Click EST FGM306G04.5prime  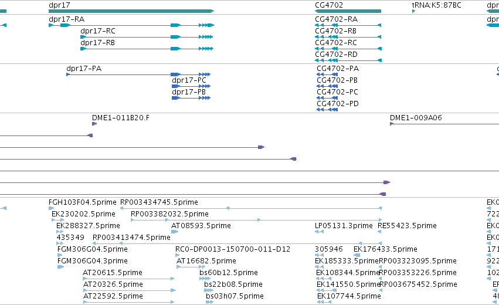tap(60, 255)
